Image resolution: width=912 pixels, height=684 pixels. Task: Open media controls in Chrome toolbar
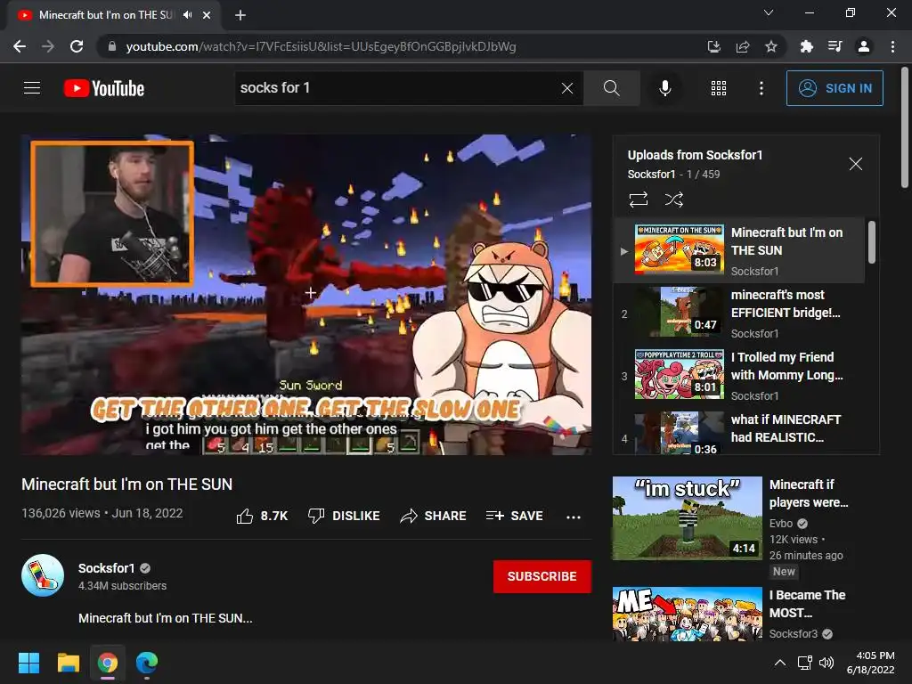(835, 46)
